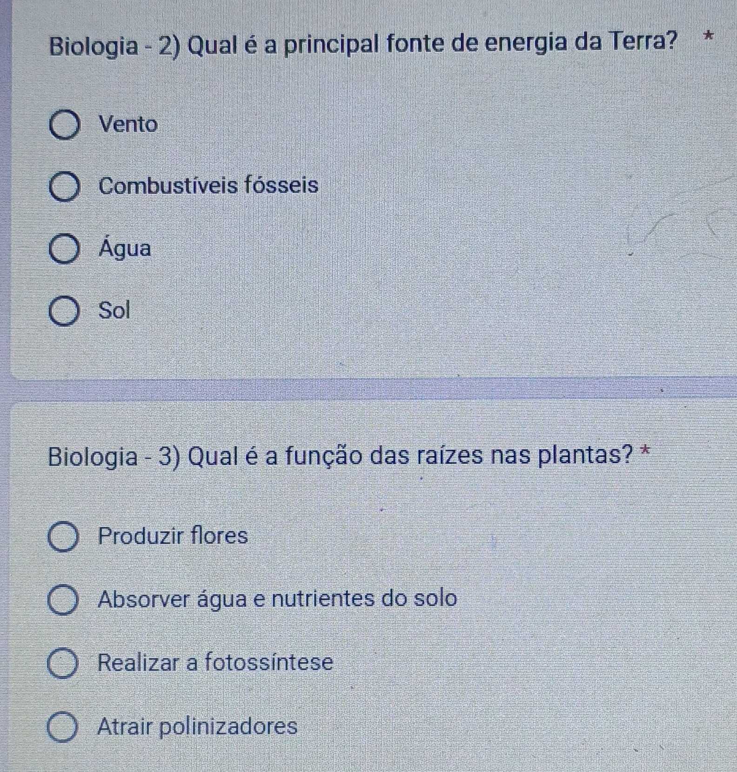The width and height of the screenshot is (737, 772).
Task: Click the 'Água' answer label text
Action: [125, 248]
